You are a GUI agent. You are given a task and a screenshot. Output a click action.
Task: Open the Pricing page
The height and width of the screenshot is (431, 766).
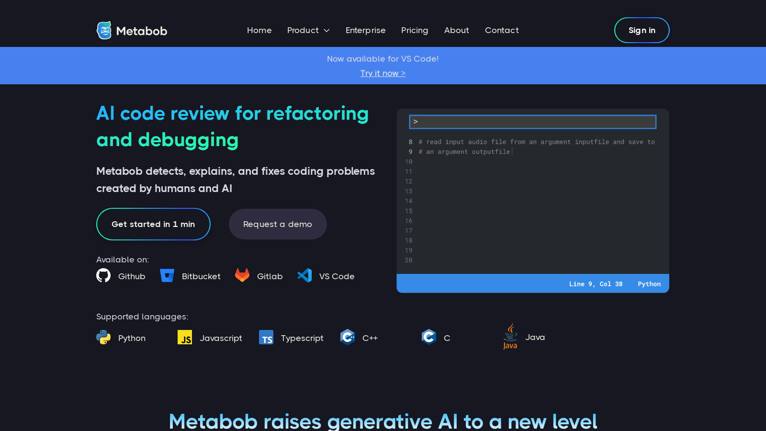click(415, 30)
